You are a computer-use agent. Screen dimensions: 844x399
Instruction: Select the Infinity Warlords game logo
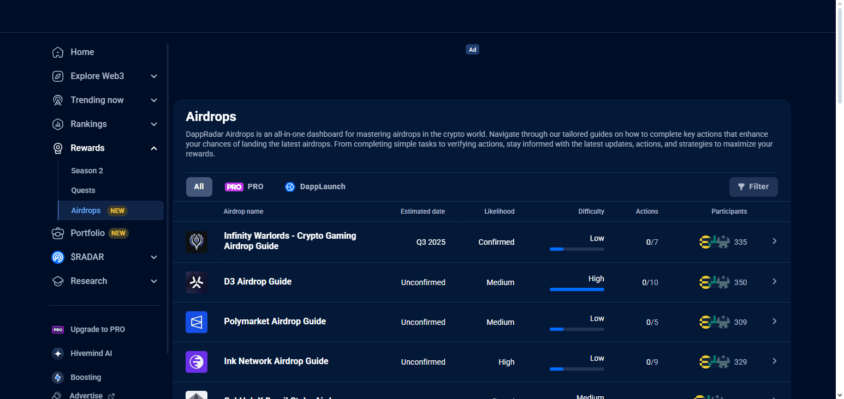[x=196, y=241]
